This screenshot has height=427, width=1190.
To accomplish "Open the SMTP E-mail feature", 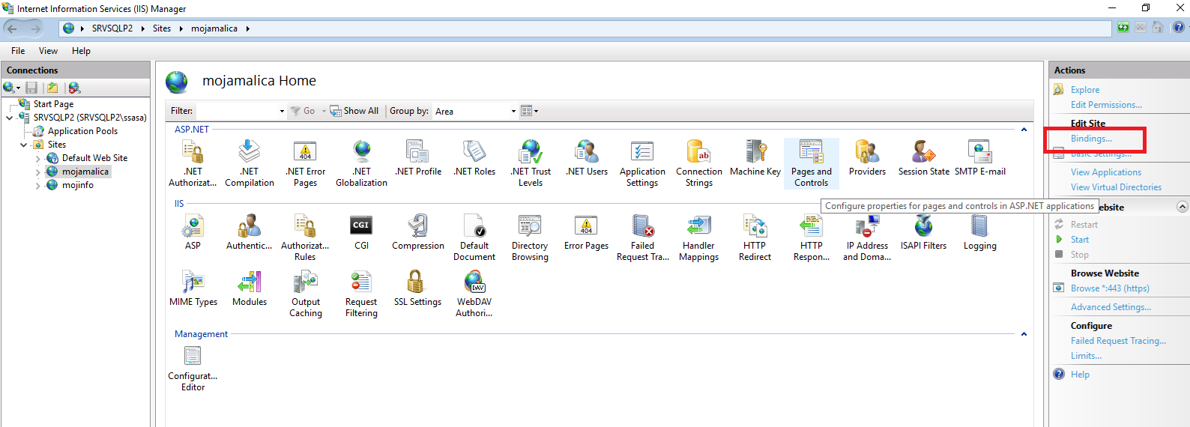I will tap(980, 157).
